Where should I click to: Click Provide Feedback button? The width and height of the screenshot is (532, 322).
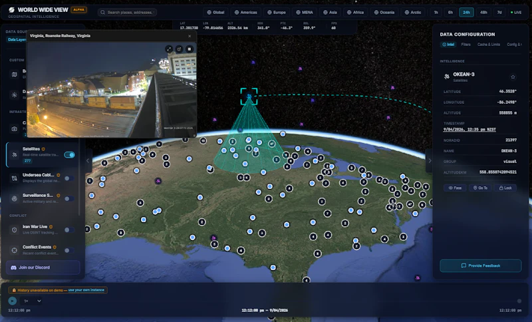coord(480,265)
